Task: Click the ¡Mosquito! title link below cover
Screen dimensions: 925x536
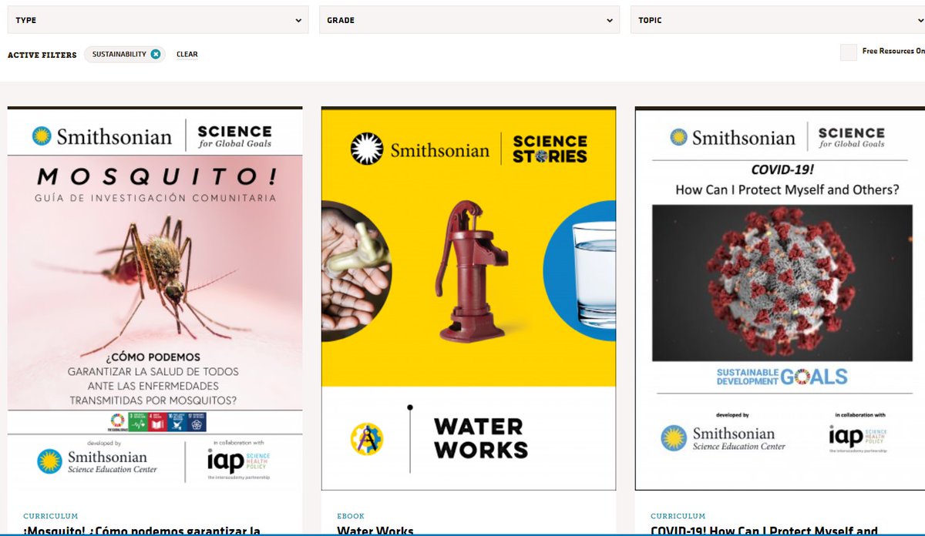Action: click(142, 531)
